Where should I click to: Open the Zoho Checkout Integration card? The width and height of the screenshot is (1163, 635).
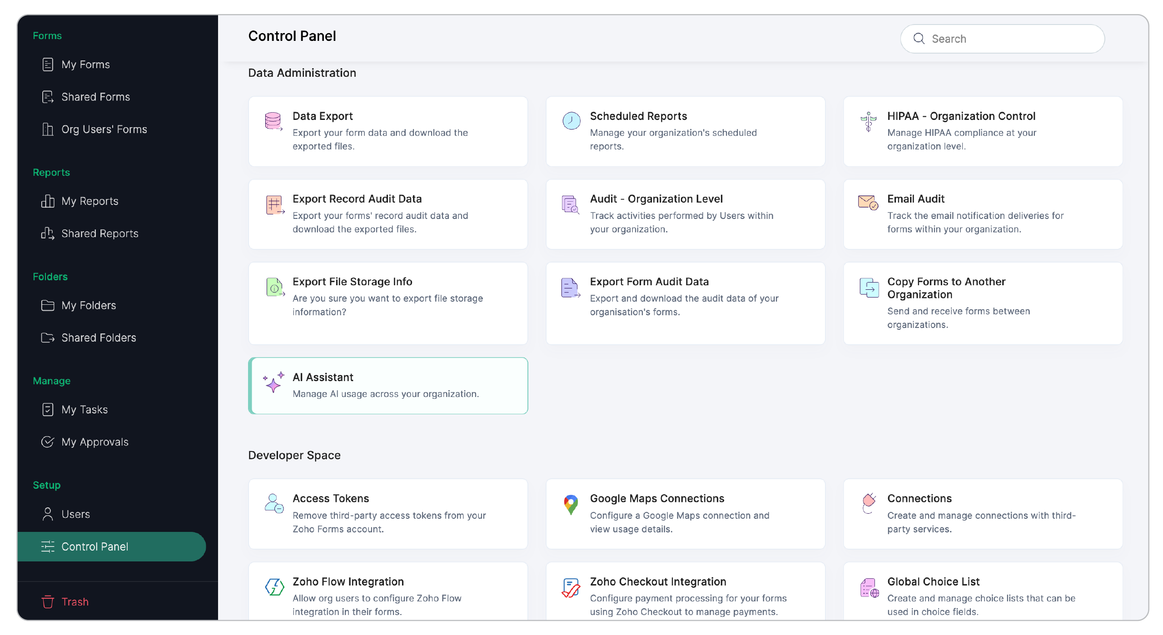[685, 596]
